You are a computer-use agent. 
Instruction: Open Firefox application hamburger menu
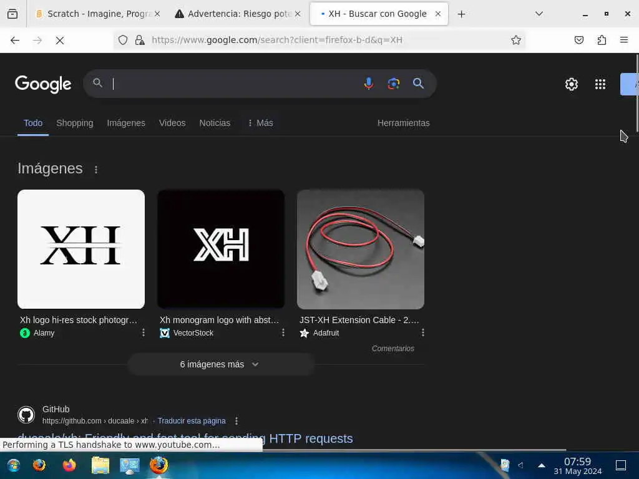624,40
